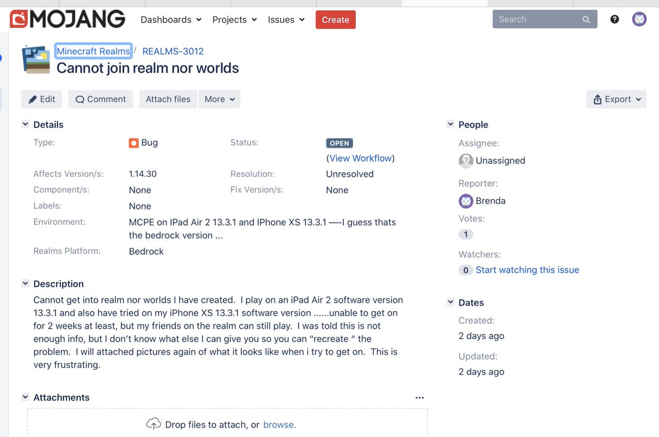This screenshot has width=659, height=437.
Task: Click the browse link for attachments
Action: pos(280,424)
